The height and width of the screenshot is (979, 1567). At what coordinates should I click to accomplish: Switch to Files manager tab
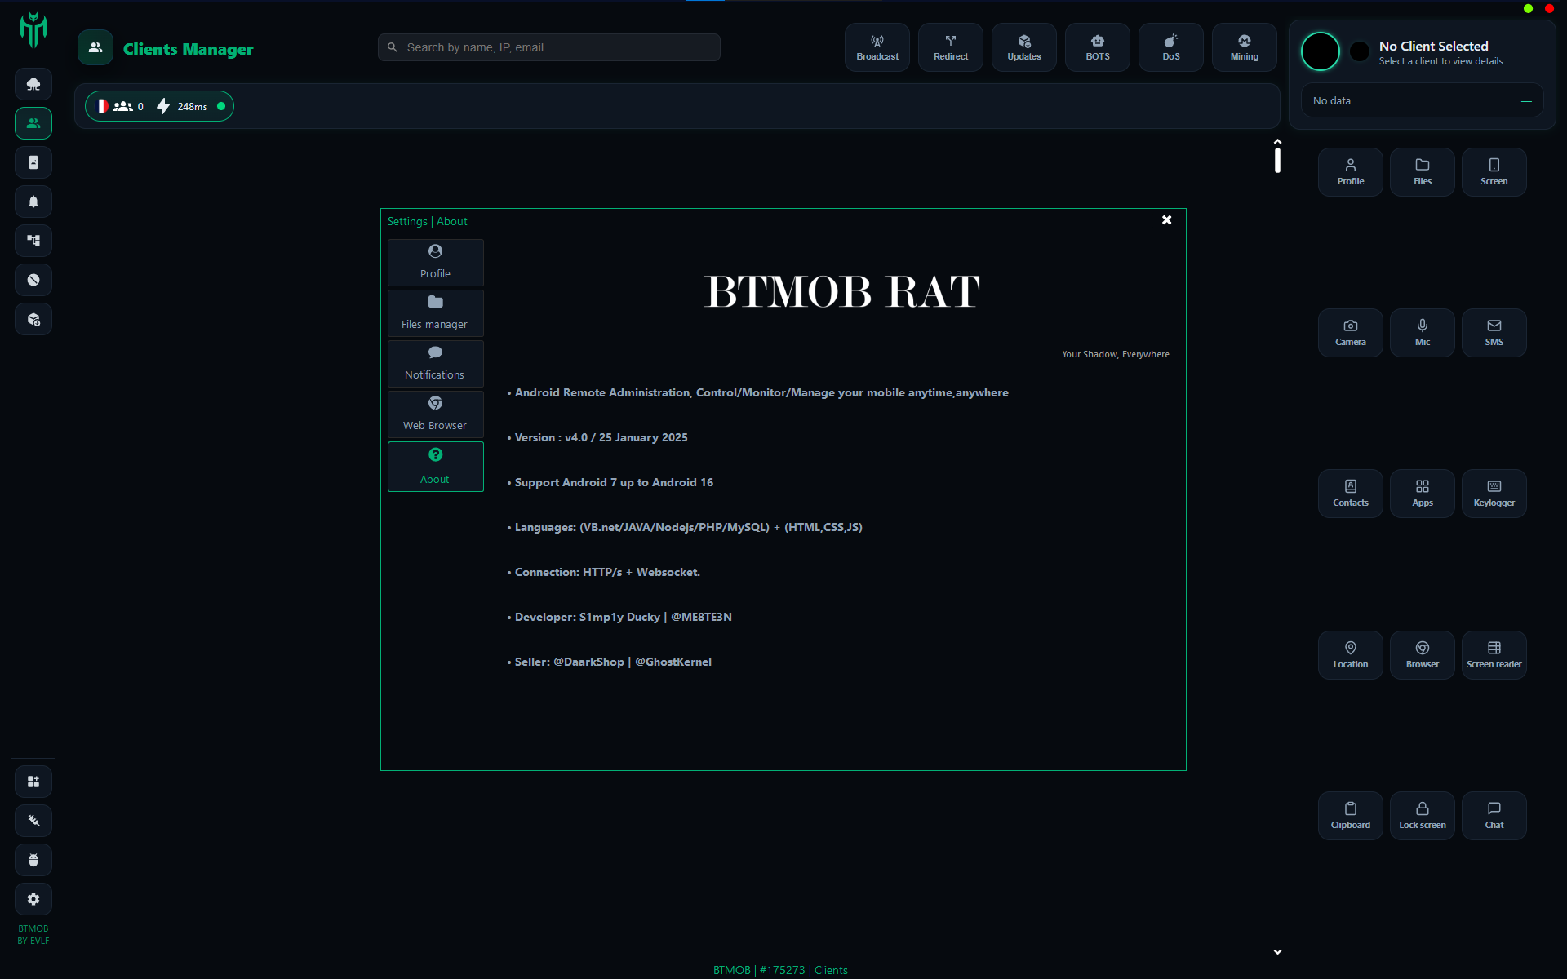tap(435, 313)
